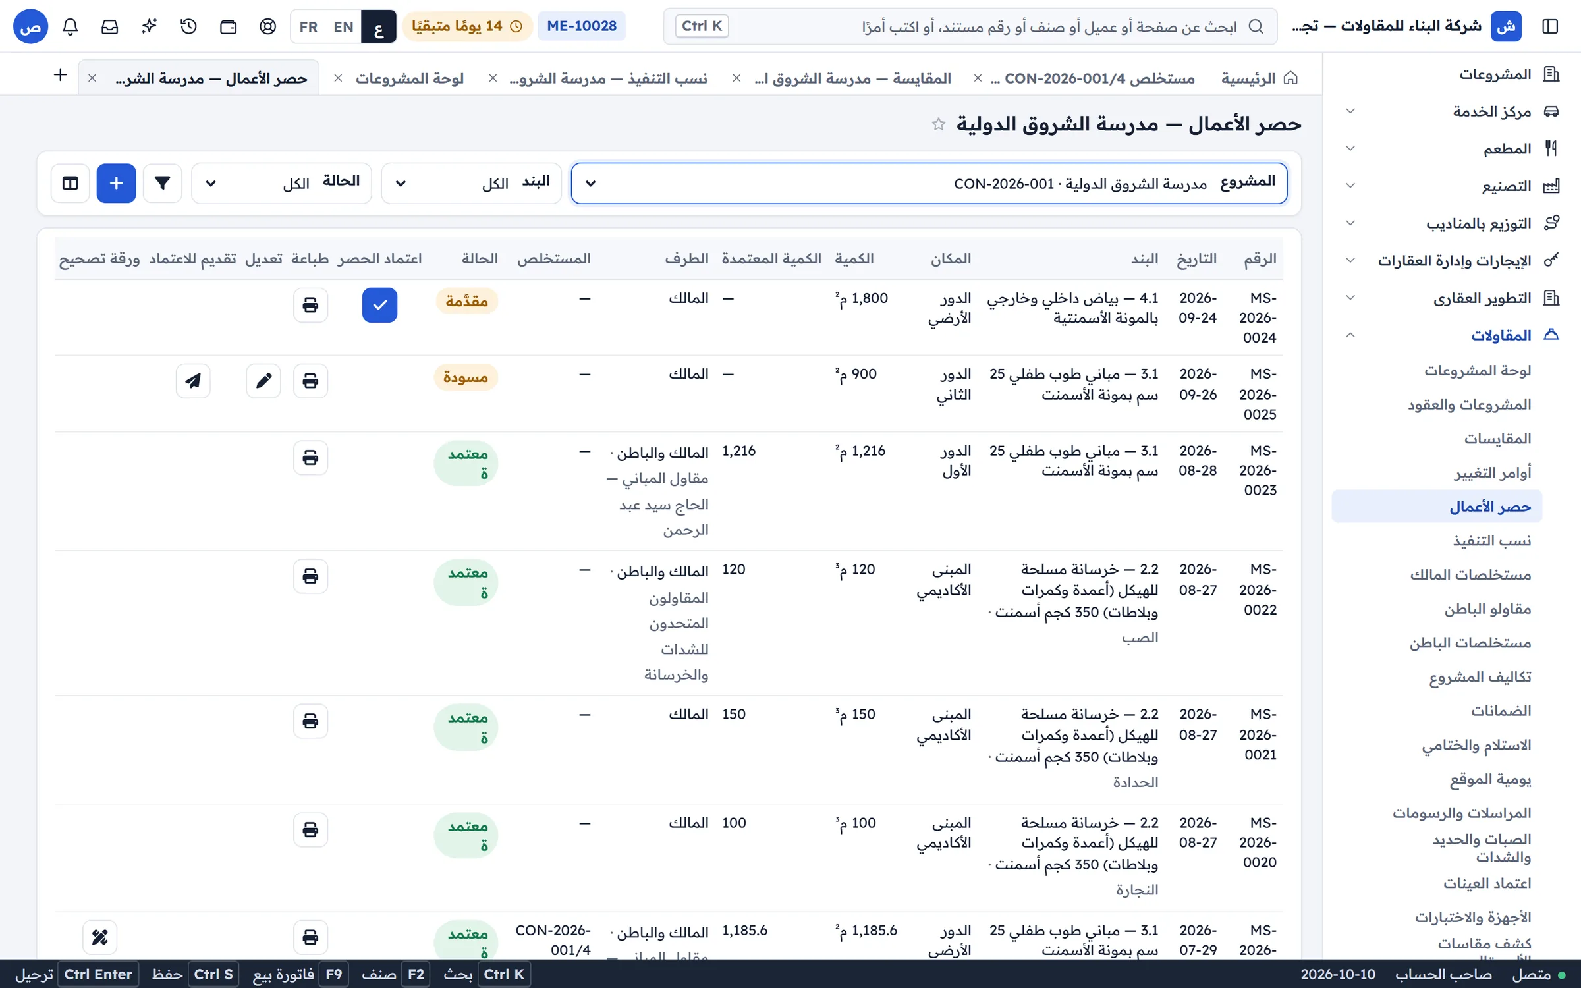Screen dimensions: 1581x988
Task: Click the global search field
Action: [x=970, y=26]
